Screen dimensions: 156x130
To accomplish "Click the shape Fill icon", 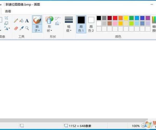I will [x=57, y=23].
